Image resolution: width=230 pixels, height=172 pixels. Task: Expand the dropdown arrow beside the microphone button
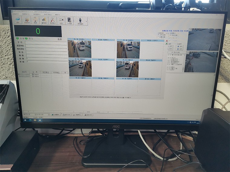[87, 21]
